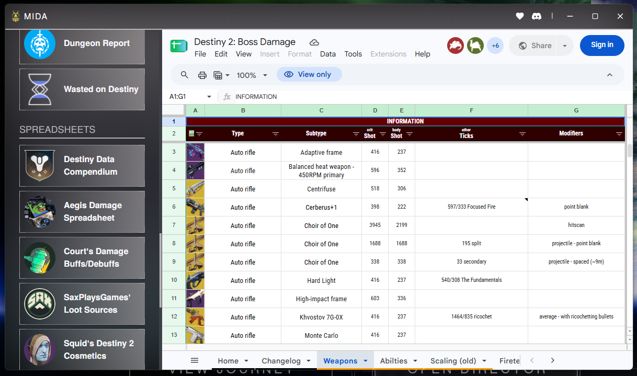Open the File menu
The height and width of the screenshot is (376, 637).
click(200, 54)
